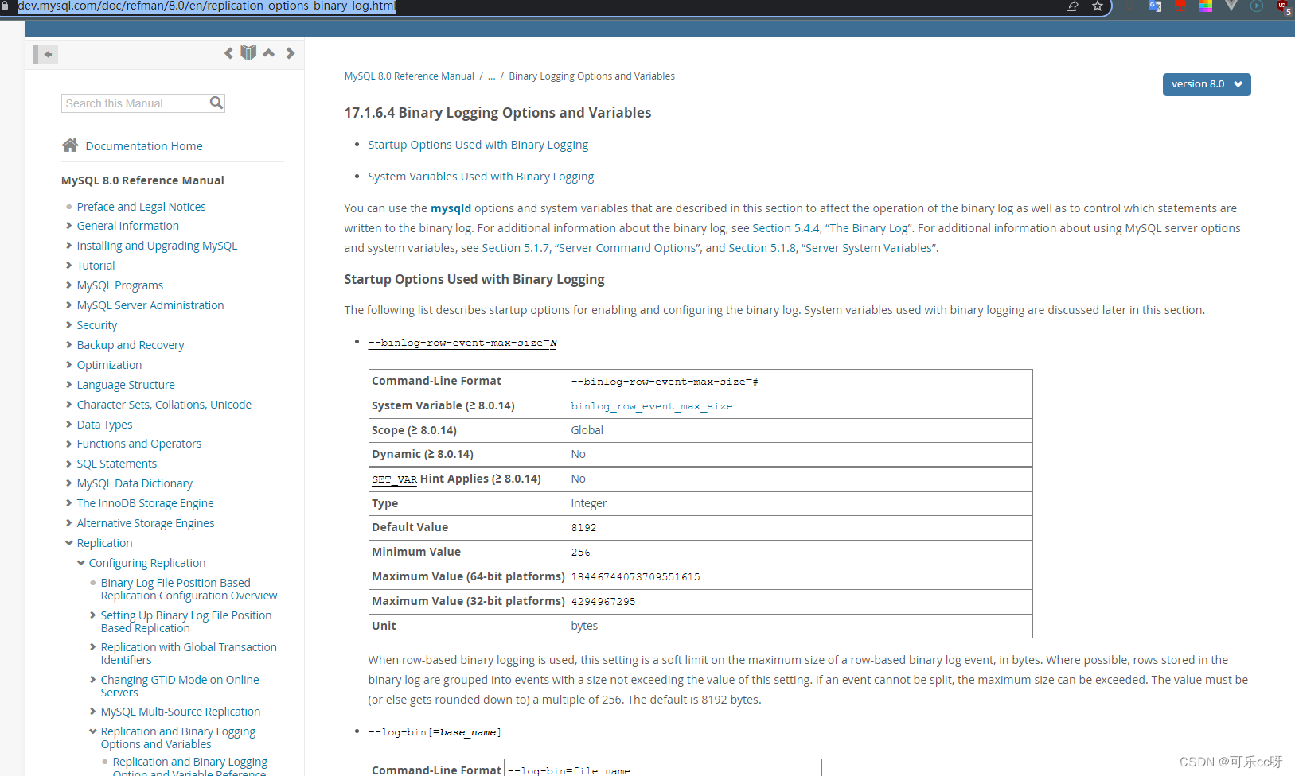Viewport: 1295px width, 776px height.
Task: Open Replication with Global Transaction Identifiers
Action: coord(189,654)
